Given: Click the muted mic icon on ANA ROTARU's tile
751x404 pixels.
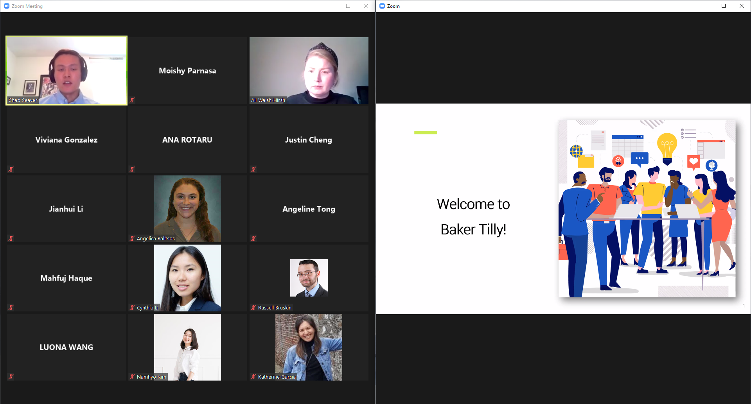Looking at the screenshot, I should point(132,169).
